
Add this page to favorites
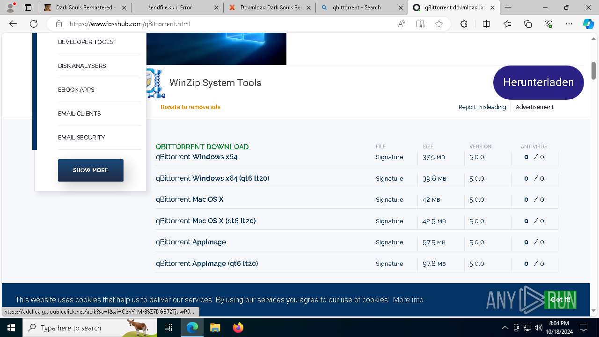click(439, 24)
